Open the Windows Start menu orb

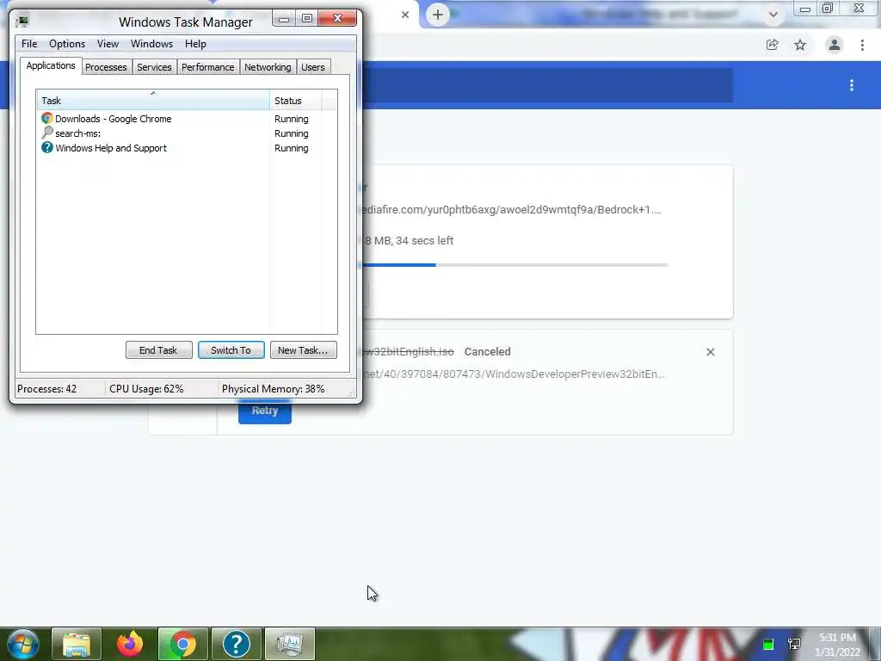click(x=23, y=644)
